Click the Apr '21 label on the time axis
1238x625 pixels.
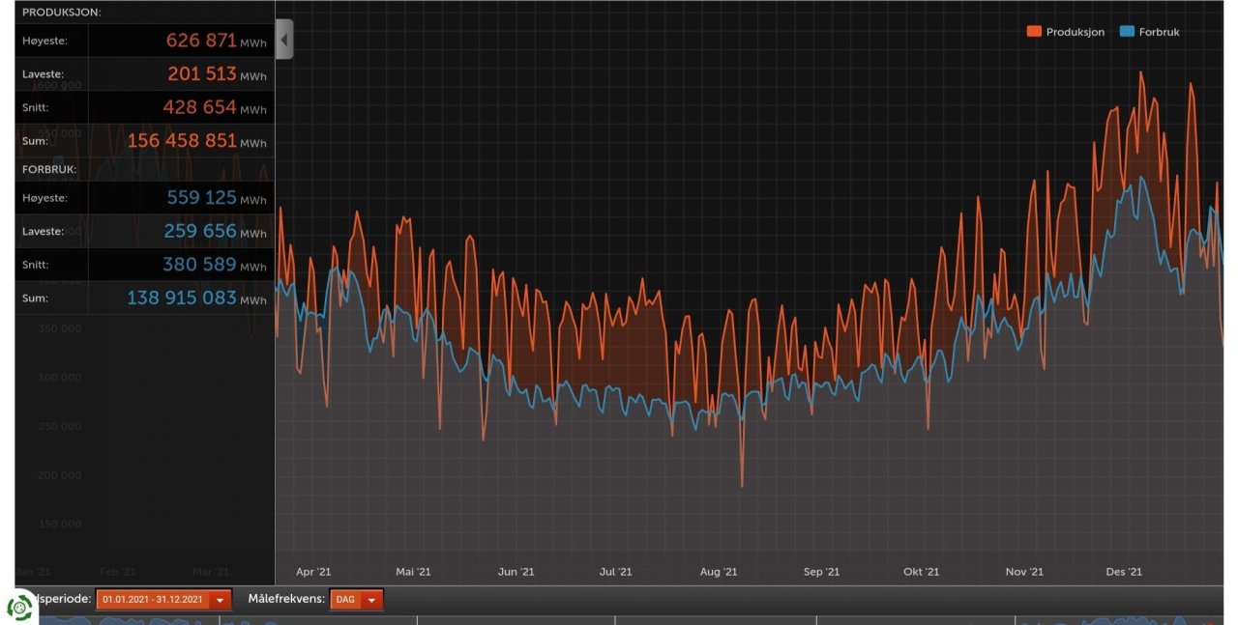tap(313, 572)
